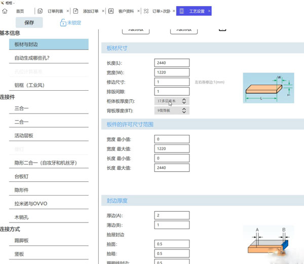The height and width of the screenshot is (264, 304).
Task: Click the customer info person icon
Action: click(111, 11)
